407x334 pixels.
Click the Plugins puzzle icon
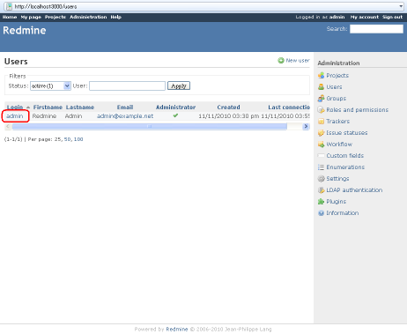coord(321,202)
